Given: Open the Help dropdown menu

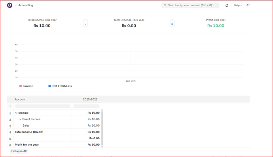Looking at the screenshot, I should (238, 6).
